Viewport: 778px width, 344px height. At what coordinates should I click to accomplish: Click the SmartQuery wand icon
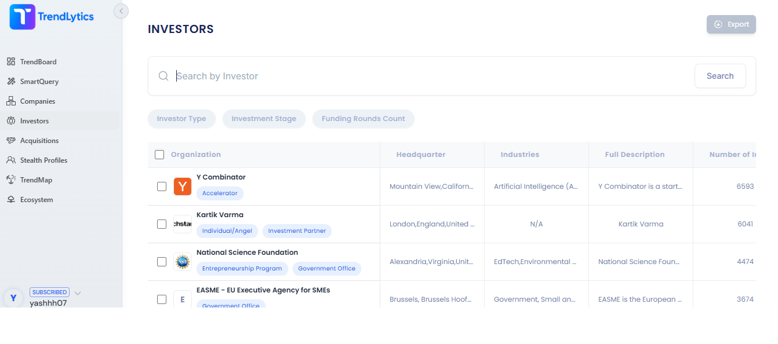tap(11, 82)
